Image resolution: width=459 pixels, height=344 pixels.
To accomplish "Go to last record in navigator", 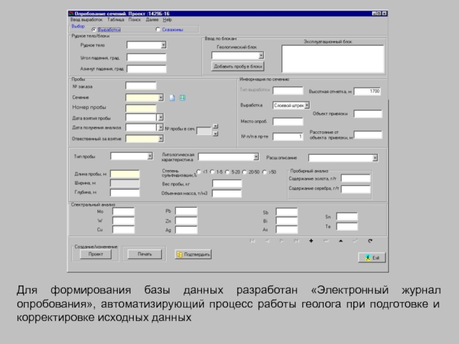I will coord(296,241).
